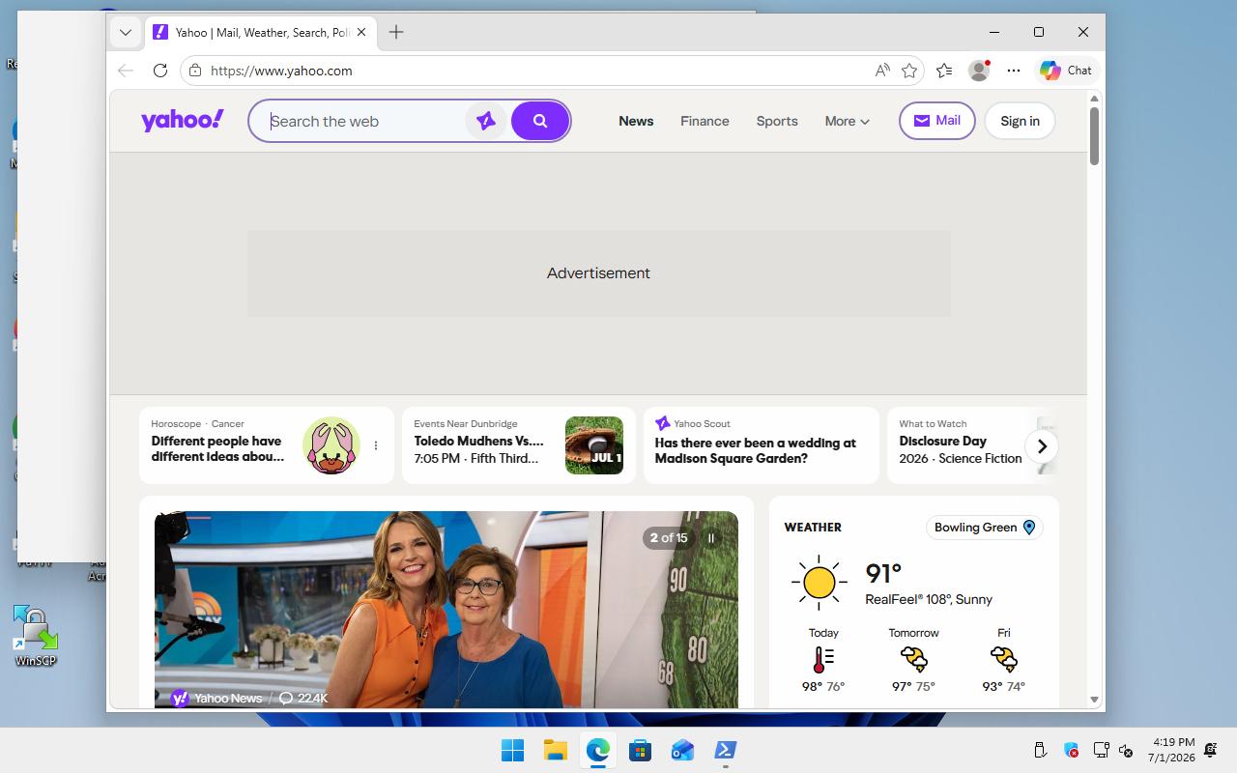1237x773 pixels.
Task: Open Yahoo Mail
Action: (936, 121)
